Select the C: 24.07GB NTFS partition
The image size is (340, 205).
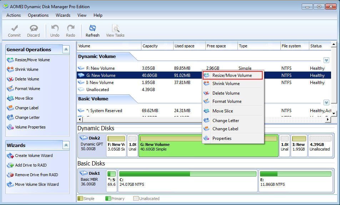click(187, 181)
